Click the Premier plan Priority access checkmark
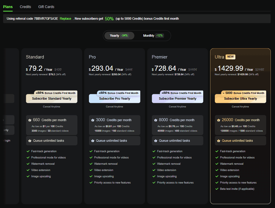Viewport: 275px width, 208px height. pyautogui.click(x=154, y=183)
